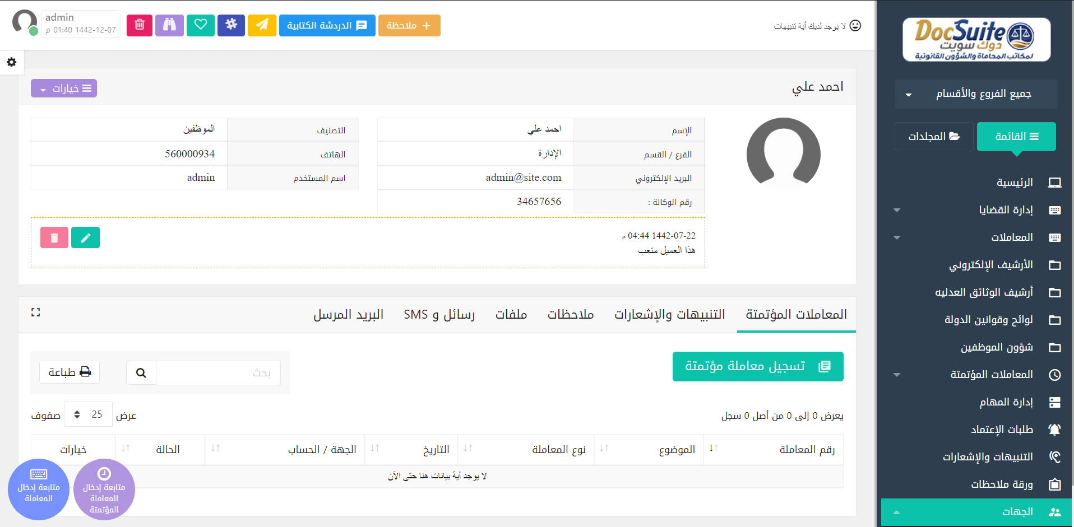Click the طباعة print button
Image resolution: width=1074 pixels, height=527 pixels.
click(70, 372)
